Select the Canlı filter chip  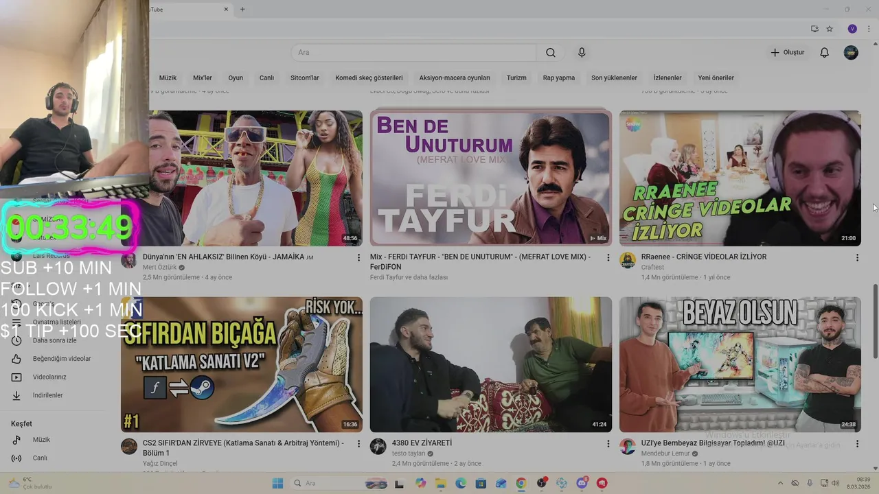[x=266, y=78]
